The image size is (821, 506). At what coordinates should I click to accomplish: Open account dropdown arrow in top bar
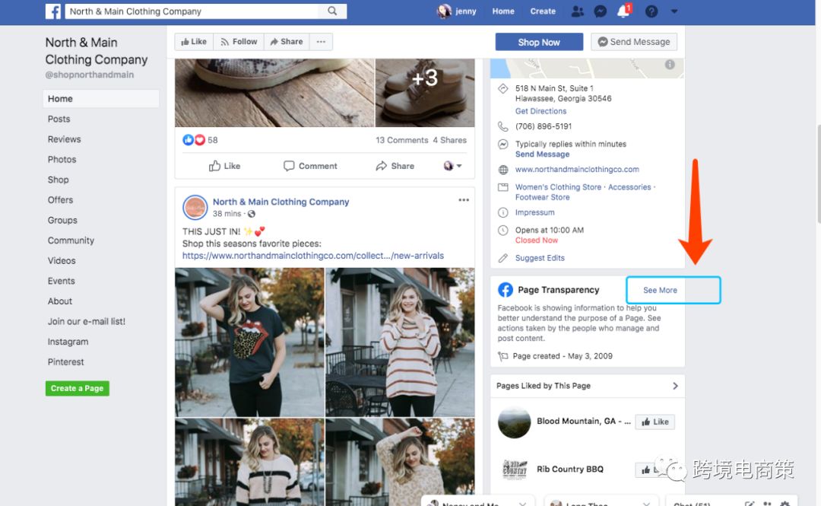click(674, 11)
